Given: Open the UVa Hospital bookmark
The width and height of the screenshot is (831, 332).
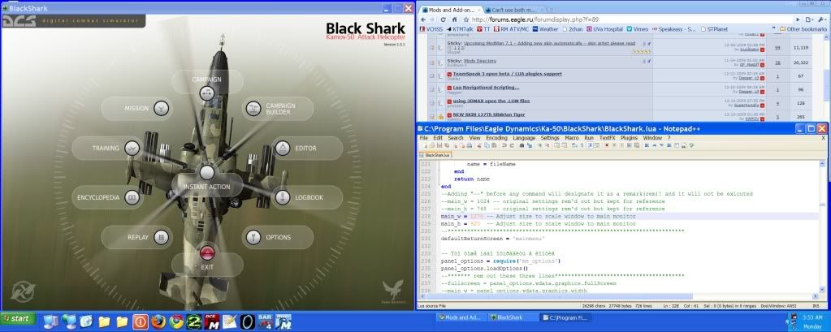Looking at the screenshot, I should [x=604, y=29].
